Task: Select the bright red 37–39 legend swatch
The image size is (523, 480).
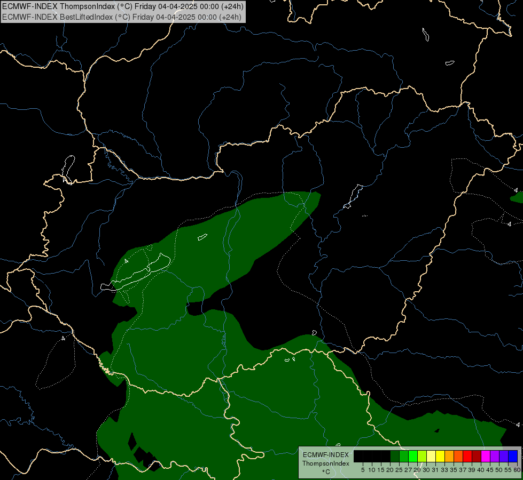Action: pos(467,456)
